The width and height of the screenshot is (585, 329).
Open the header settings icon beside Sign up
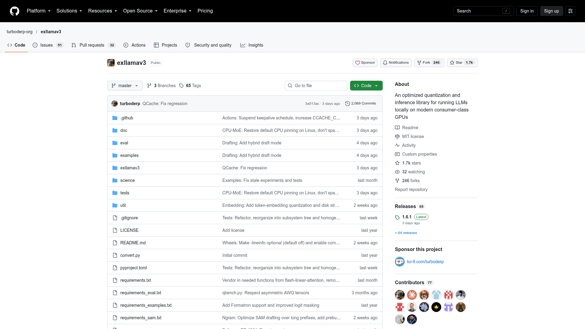(x=570, y=11)
